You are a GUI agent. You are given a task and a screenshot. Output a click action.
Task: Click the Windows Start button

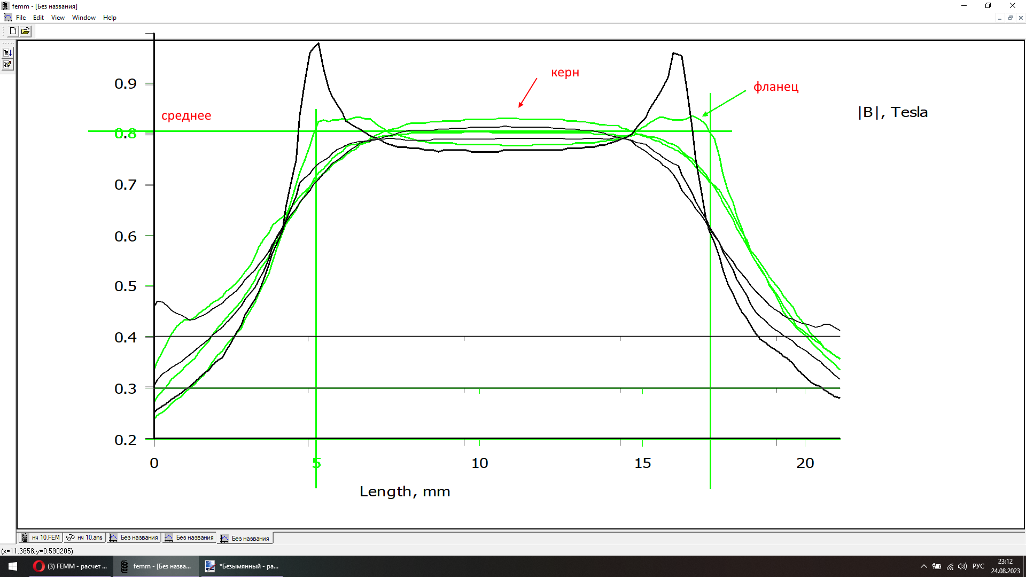click(x=13, y=566)
